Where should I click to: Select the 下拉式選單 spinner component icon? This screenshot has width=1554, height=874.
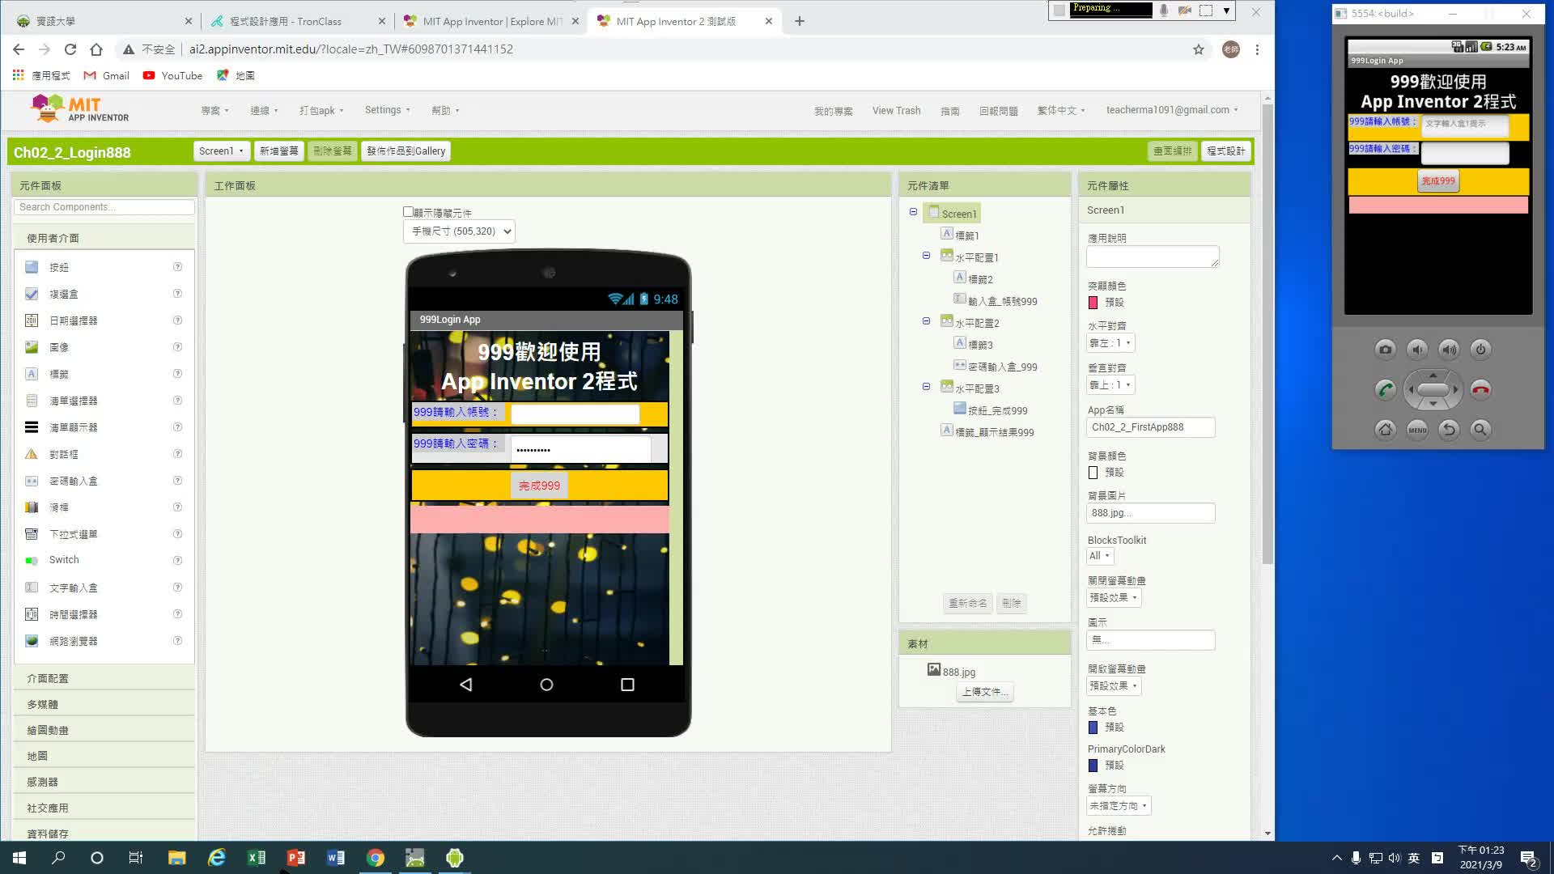[32, 534]
